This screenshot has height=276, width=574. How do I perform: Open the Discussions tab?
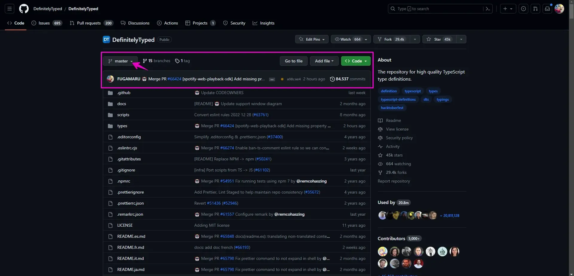point(135,23)
